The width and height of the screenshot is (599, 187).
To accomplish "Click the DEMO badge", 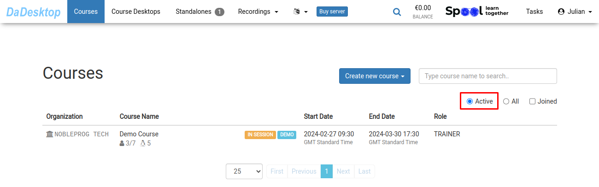I will click(287, 134).
